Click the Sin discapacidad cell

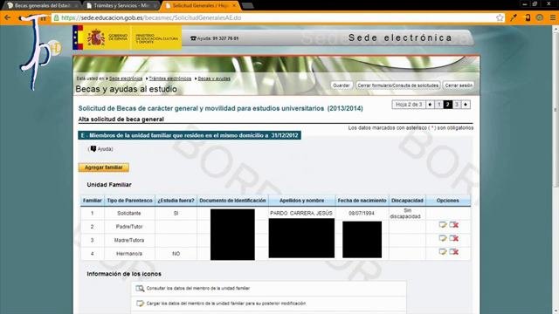407,213
